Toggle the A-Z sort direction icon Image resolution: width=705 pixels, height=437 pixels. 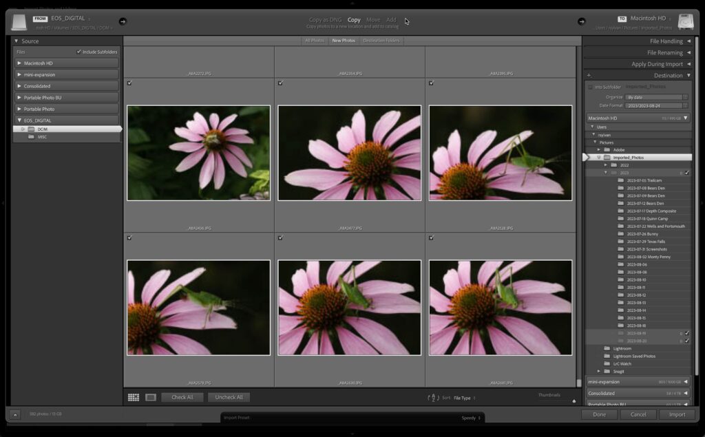(432, 398)
